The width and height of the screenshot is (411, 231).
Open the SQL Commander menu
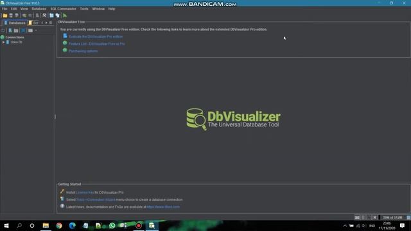pyautogui.click(x=63, y=8)
